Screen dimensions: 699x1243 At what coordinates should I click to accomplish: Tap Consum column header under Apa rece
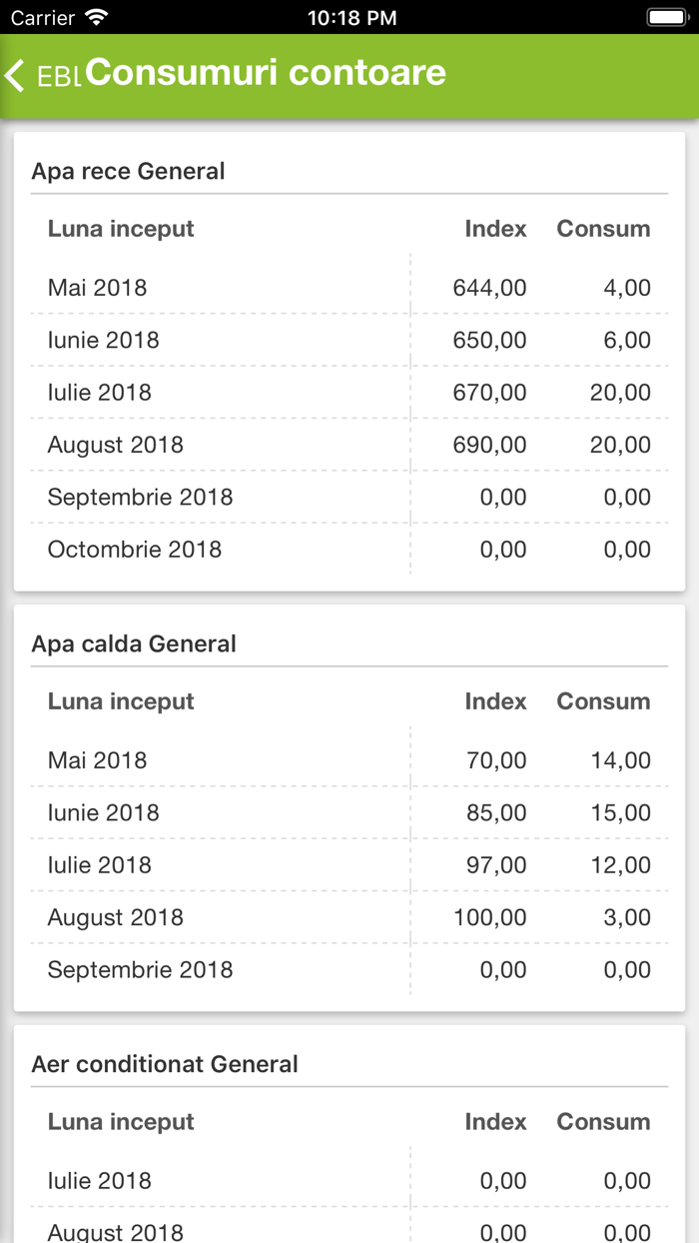pos(603,229)
